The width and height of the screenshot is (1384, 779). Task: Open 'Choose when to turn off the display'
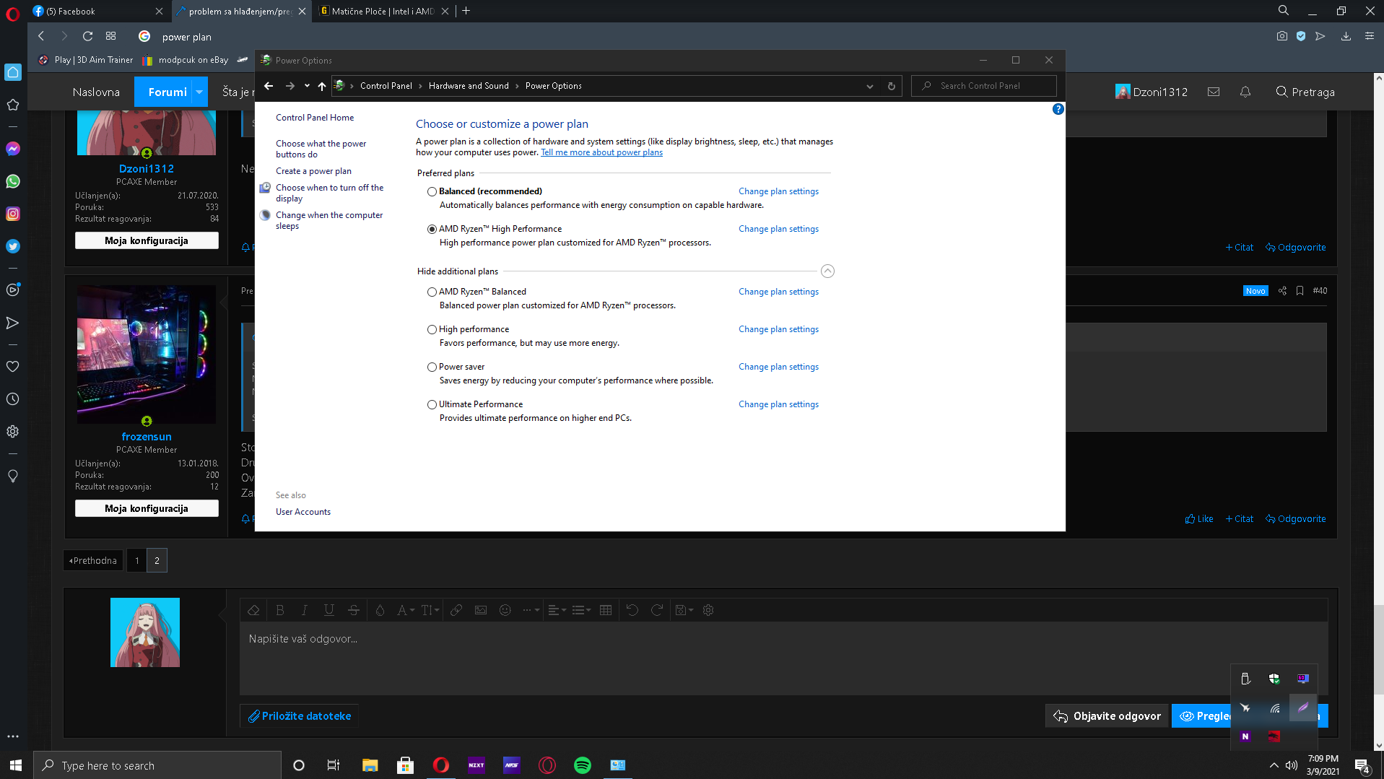[x=329, y=193]
